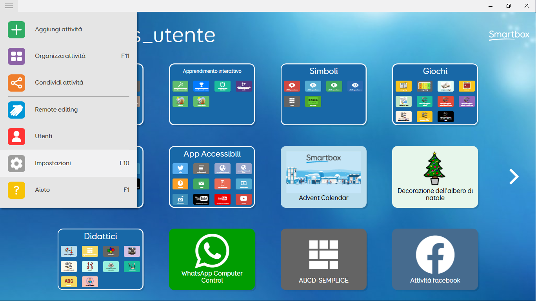Click the red person Utenti icon
Image resolution: width=536 pixels, height=301 pixels.
click(16, 137)
